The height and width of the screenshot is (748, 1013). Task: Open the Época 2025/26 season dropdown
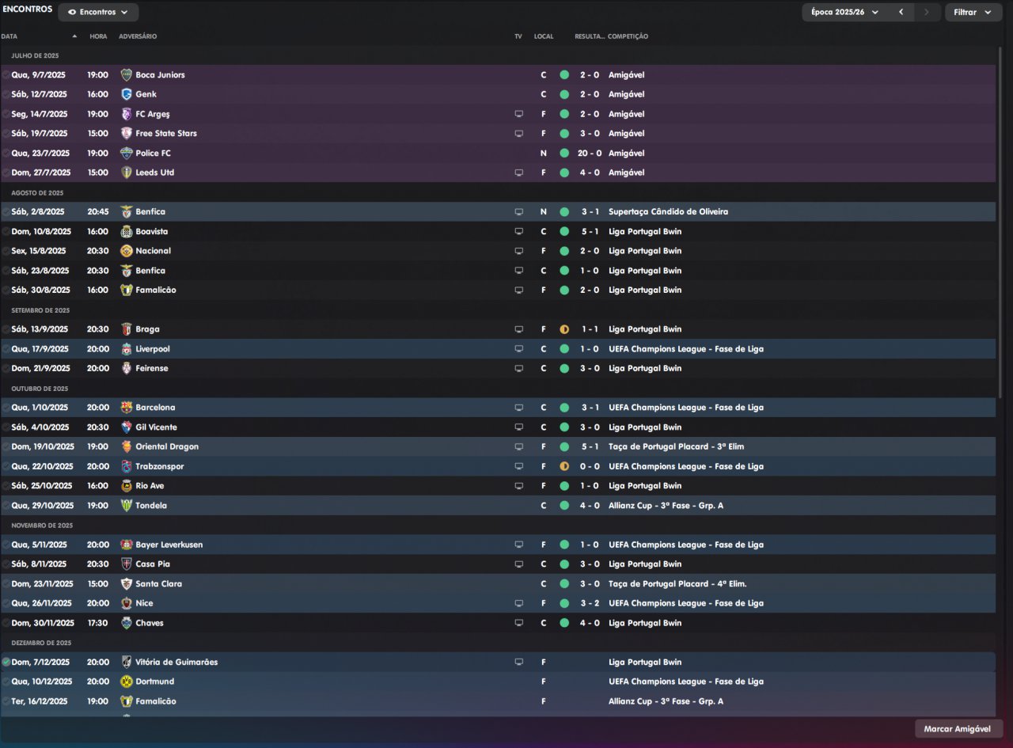pos(844,12)
